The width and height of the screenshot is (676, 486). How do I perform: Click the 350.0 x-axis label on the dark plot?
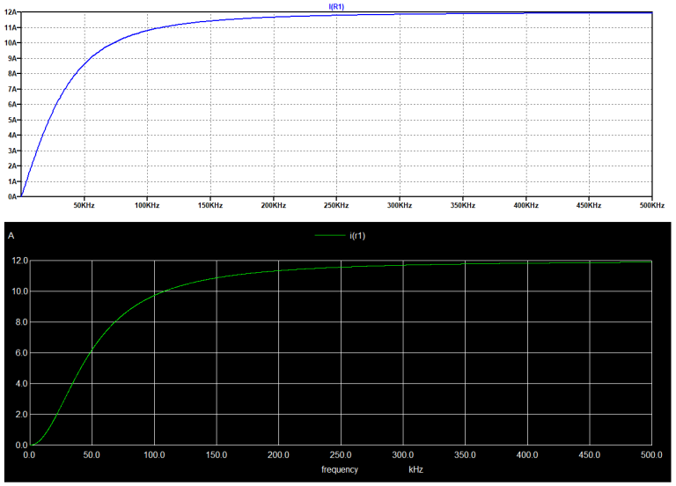click(x=465, y=455)
